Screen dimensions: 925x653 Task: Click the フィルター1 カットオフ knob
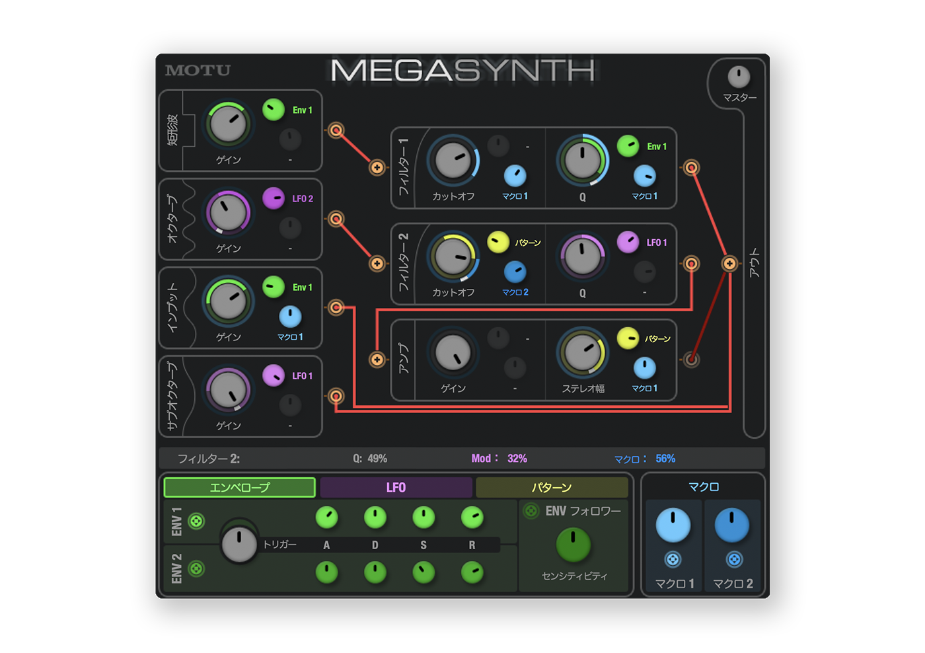click(453, 161)
